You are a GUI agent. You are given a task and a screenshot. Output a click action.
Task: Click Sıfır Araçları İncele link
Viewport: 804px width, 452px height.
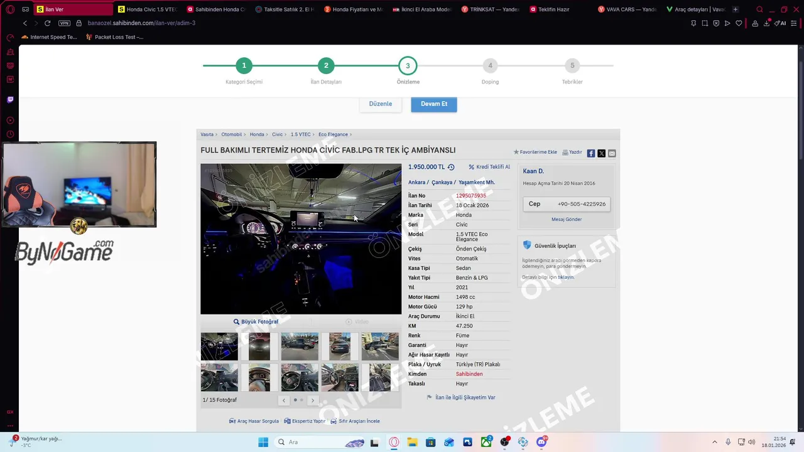(355, 421)
